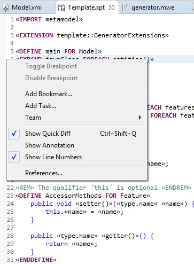Click the ENDDEFINE keyword on line 31
The height and width of the screenshot is (264, 194).
[36, 260]
